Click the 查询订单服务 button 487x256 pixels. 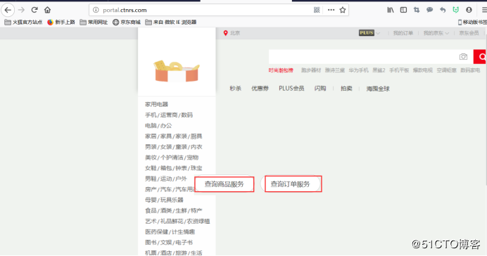tap(293, 184)
